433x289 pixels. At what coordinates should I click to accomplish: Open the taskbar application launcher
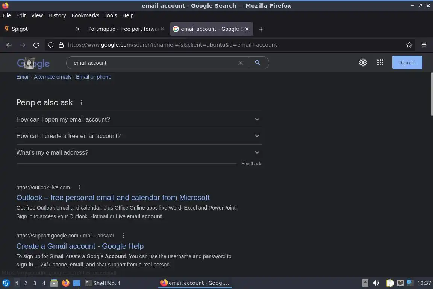click(x=6, y=283)
